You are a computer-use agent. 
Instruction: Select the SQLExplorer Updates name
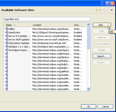tap(19, 43)
